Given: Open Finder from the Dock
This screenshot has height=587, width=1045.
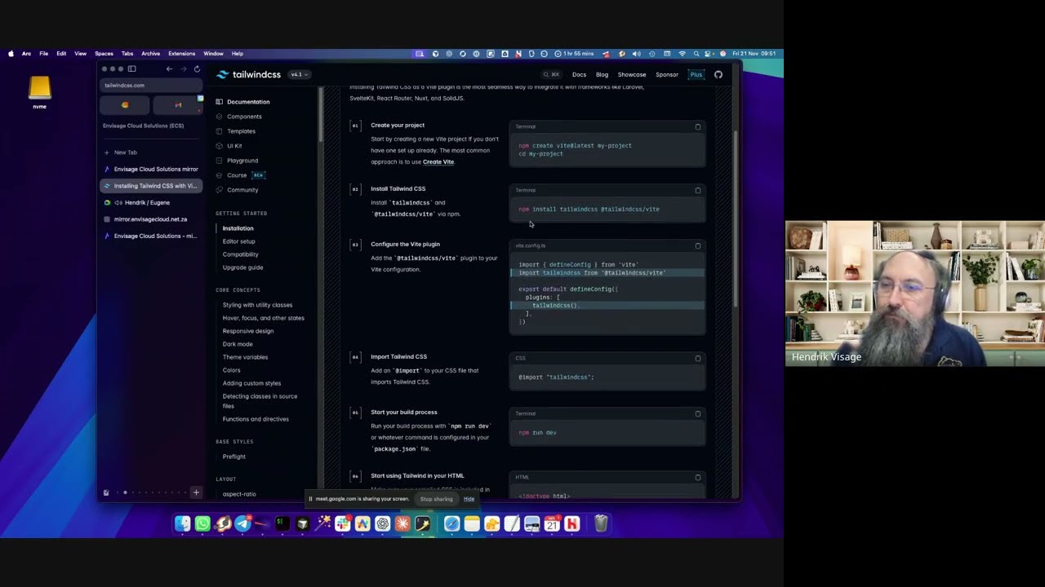Looking at the screenshot, I should coord(183,523).
